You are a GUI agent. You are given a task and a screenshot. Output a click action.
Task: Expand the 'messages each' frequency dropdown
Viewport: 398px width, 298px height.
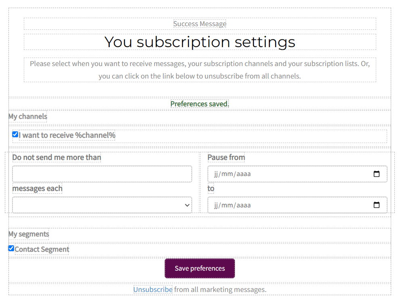point(102,205)
